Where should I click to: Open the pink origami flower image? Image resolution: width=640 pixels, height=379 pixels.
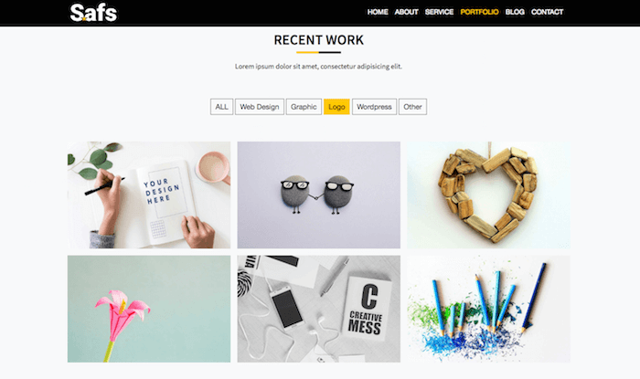[x=149, y=309]
